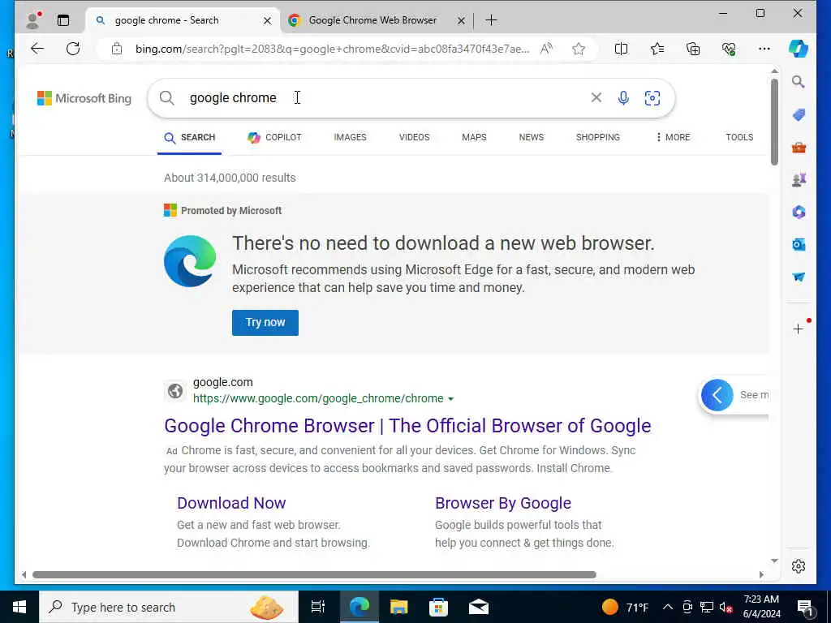Activate Read aloud icon in address bar
The image size is (831, 623).
pos(546,49)
